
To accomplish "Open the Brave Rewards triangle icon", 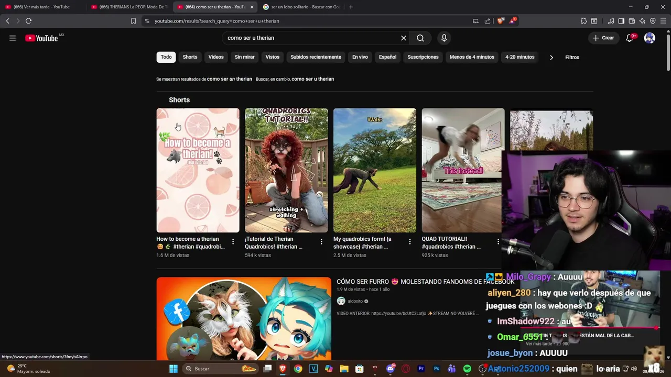I will tap(512, 21).
